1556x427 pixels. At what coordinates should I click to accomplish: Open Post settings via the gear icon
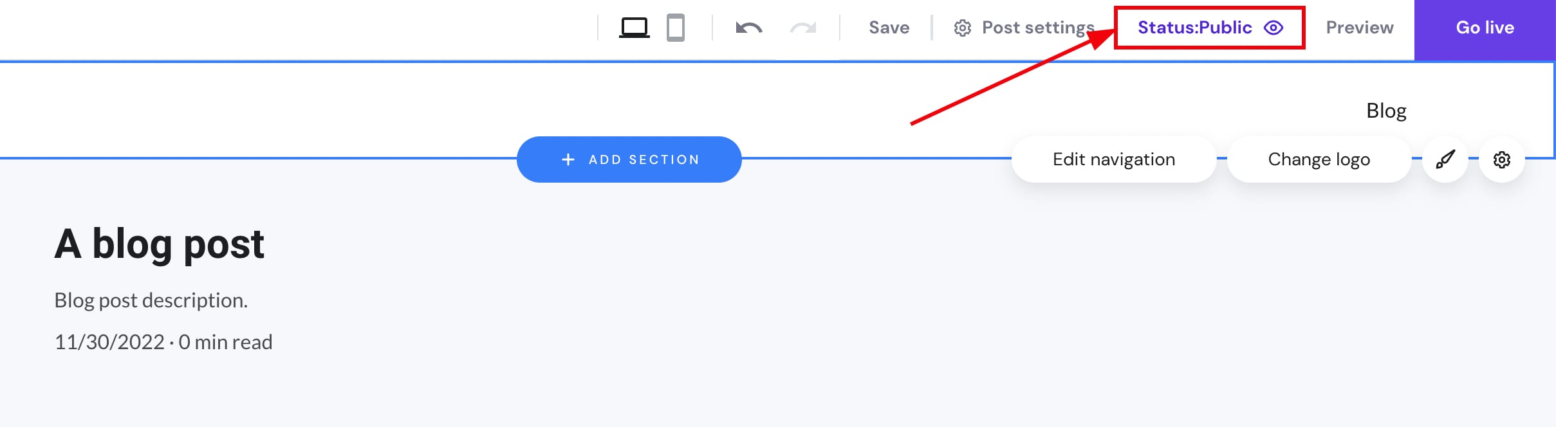click(x=963, y=28)
